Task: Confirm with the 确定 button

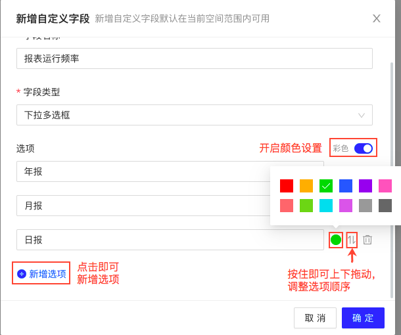Action: tap(363, 318)
